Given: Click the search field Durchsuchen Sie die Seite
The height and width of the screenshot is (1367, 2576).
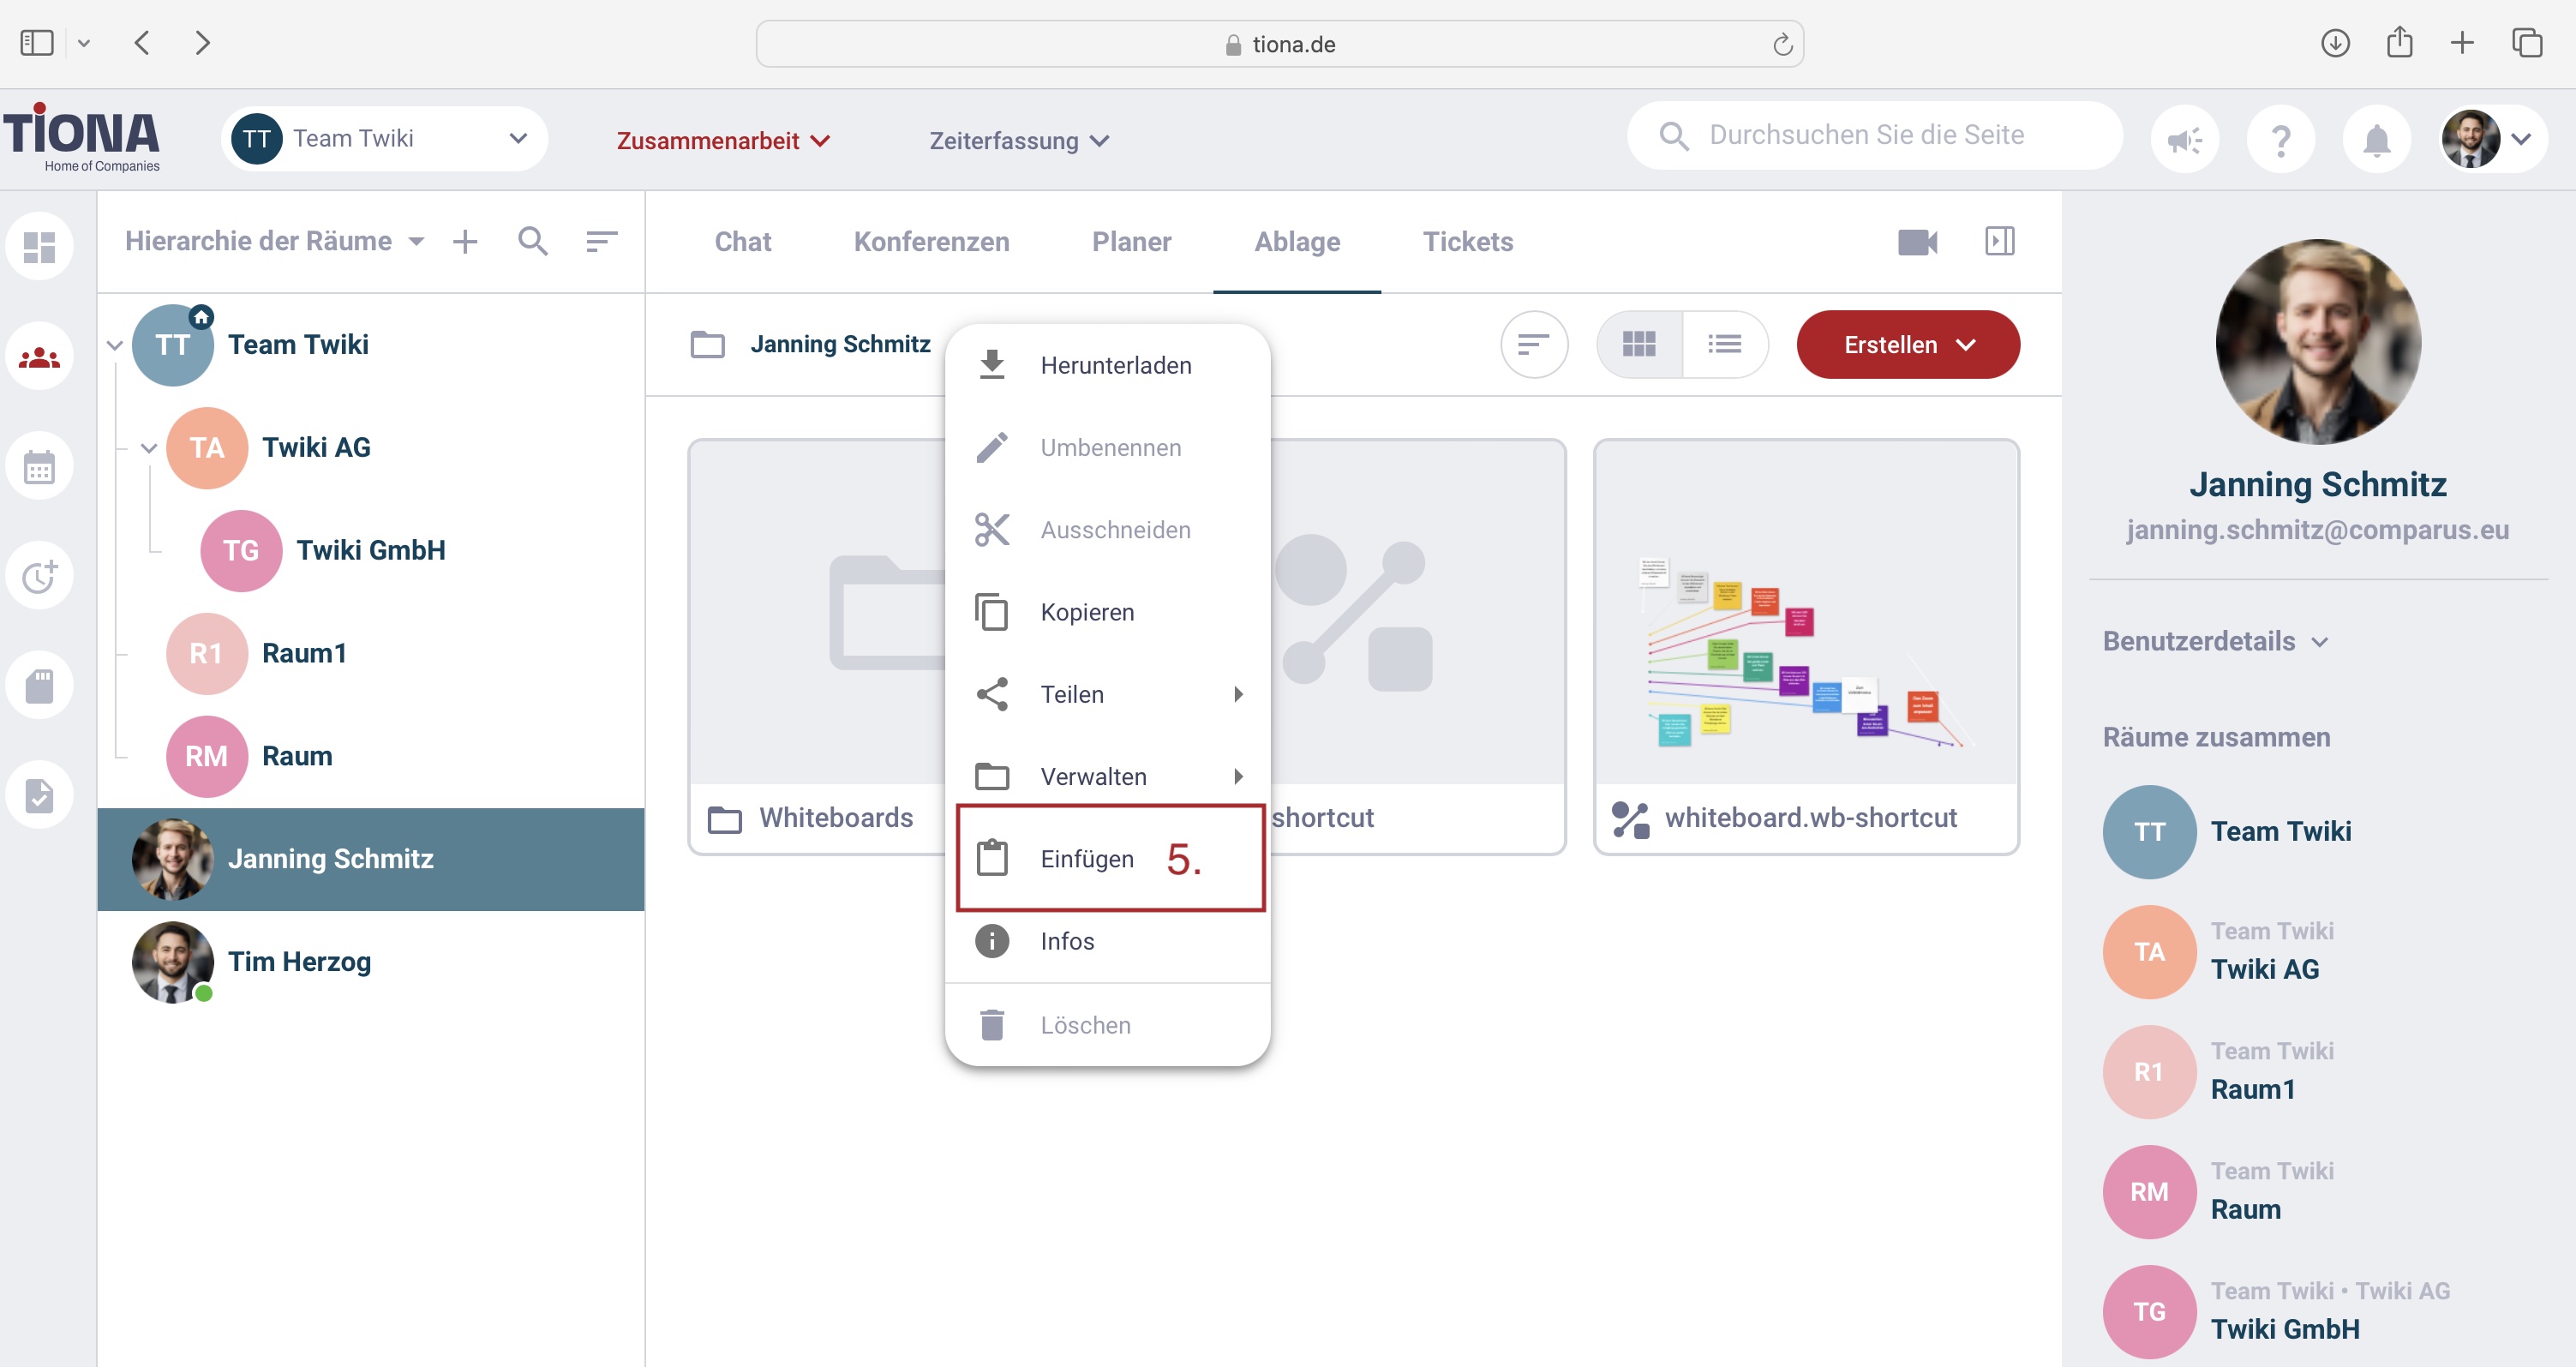Looking at the screenshot, I should pos(1874,135).
